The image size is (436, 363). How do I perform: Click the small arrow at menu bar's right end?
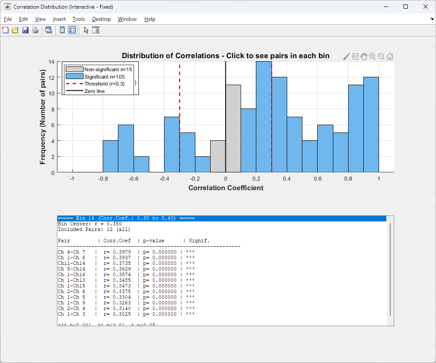coord(431,19)
